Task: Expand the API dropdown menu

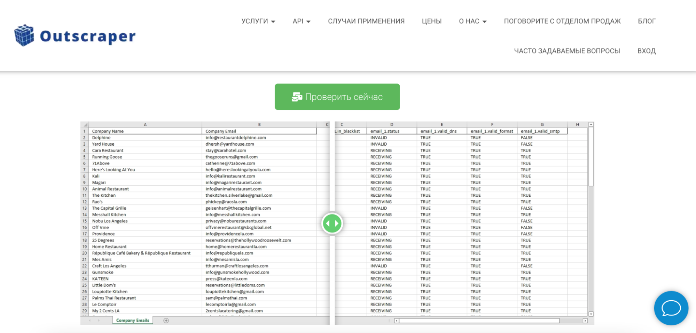Action: (x=302, y=21)
